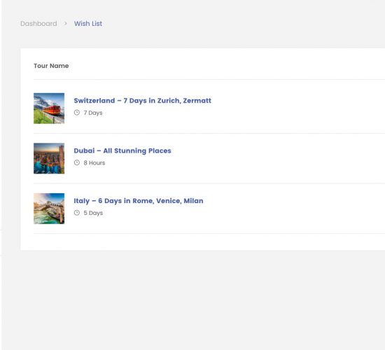The image size is (385, 350).
Task: Click blank space in the Switzerland tour row
Action: click(295, 108)
